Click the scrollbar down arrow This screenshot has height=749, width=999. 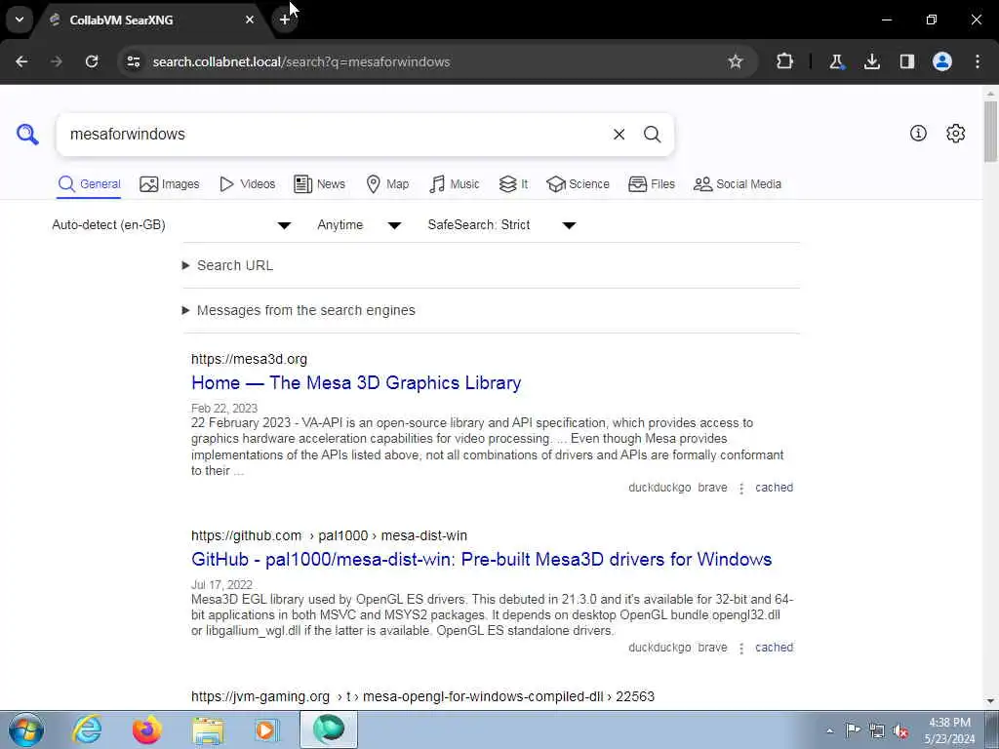click(991, 701)
